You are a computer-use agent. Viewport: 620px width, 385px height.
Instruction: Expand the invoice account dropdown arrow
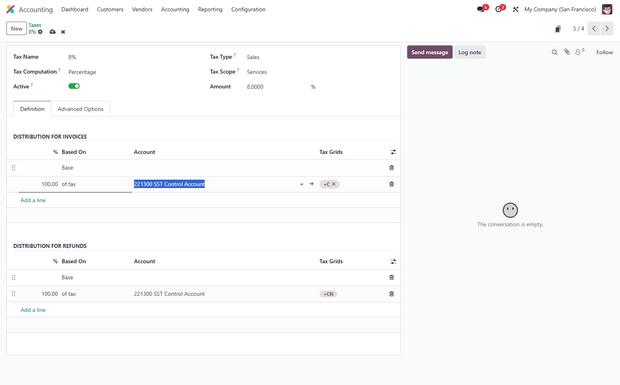302,184
